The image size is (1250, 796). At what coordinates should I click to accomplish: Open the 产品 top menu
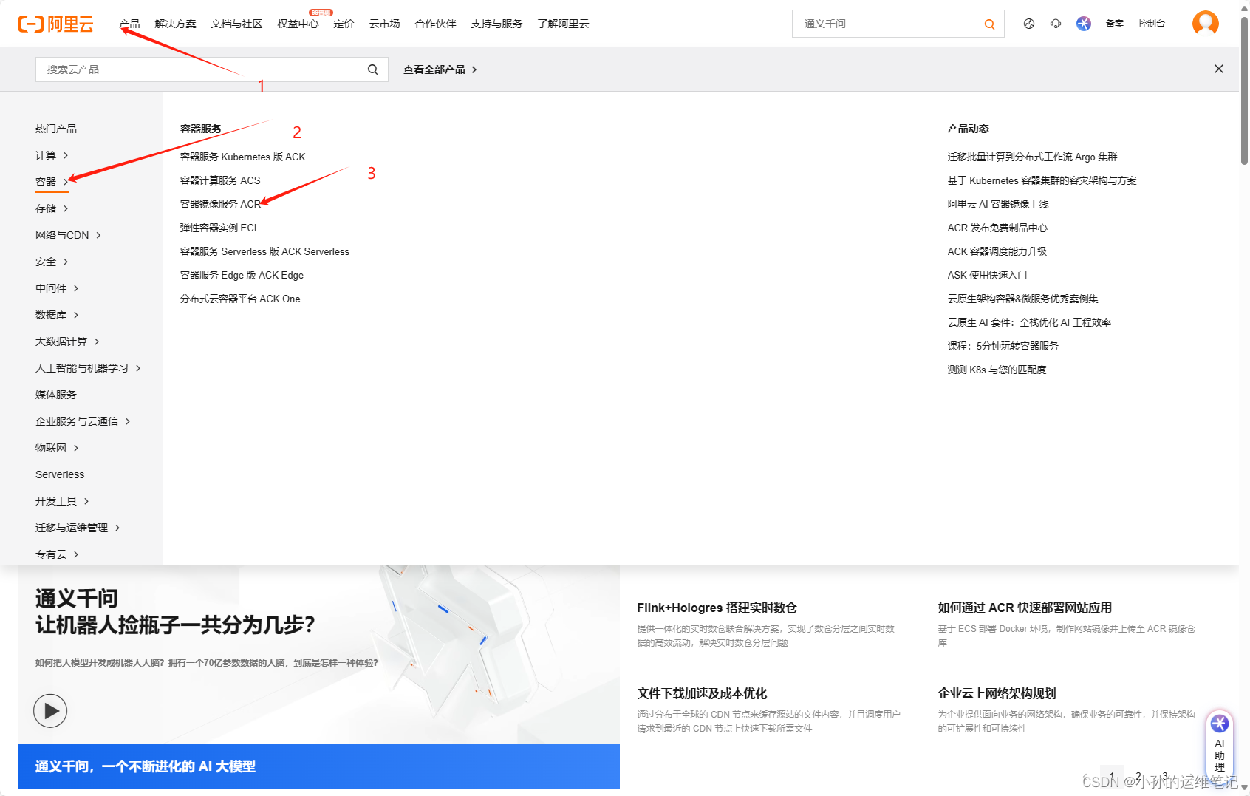coord(129,24)
